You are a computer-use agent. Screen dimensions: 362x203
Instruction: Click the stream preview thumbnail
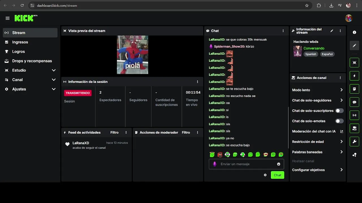click(133, 55)
